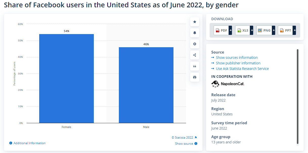Expand the XLS download options plus button
The width and height of the screenshot is (308, 153).
[x=252, y=30]
